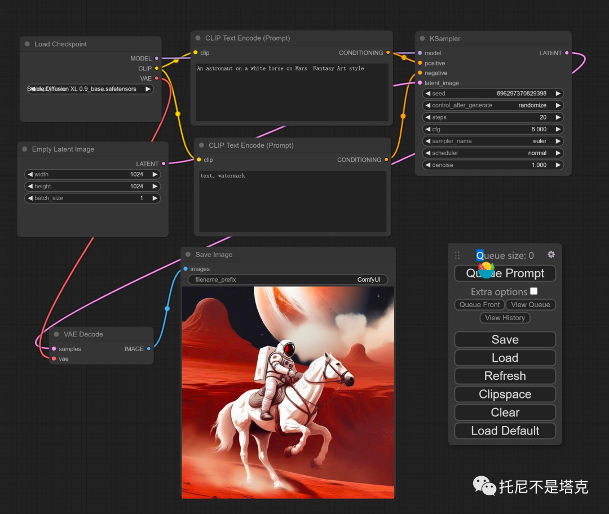The height and width of the screenshot is (514, 609).
Task: Grab the queue panel drag handle dots
Action: [x=457, y=255]
